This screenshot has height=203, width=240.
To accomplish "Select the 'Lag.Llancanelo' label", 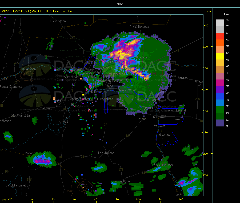I will pyautogui.click(x=17, y=185).
